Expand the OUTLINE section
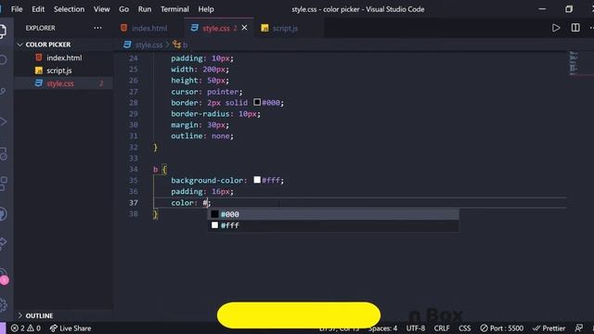Image resolution: width=594 pixels, height=334 pixels. (39, 315)
